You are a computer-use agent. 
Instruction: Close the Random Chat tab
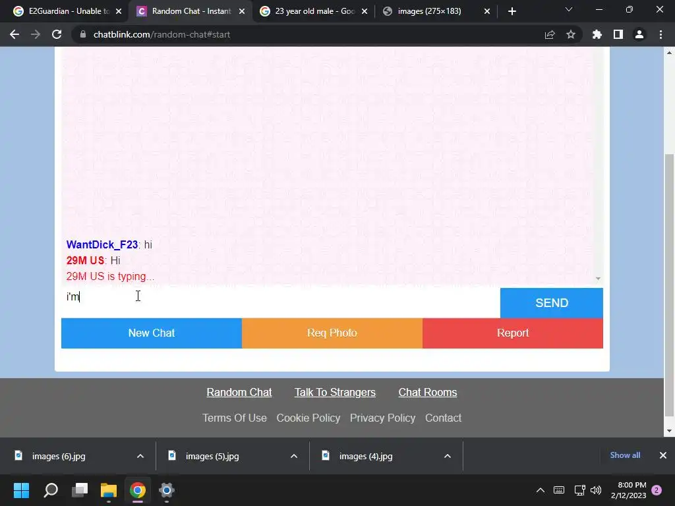tap(242, 11)
